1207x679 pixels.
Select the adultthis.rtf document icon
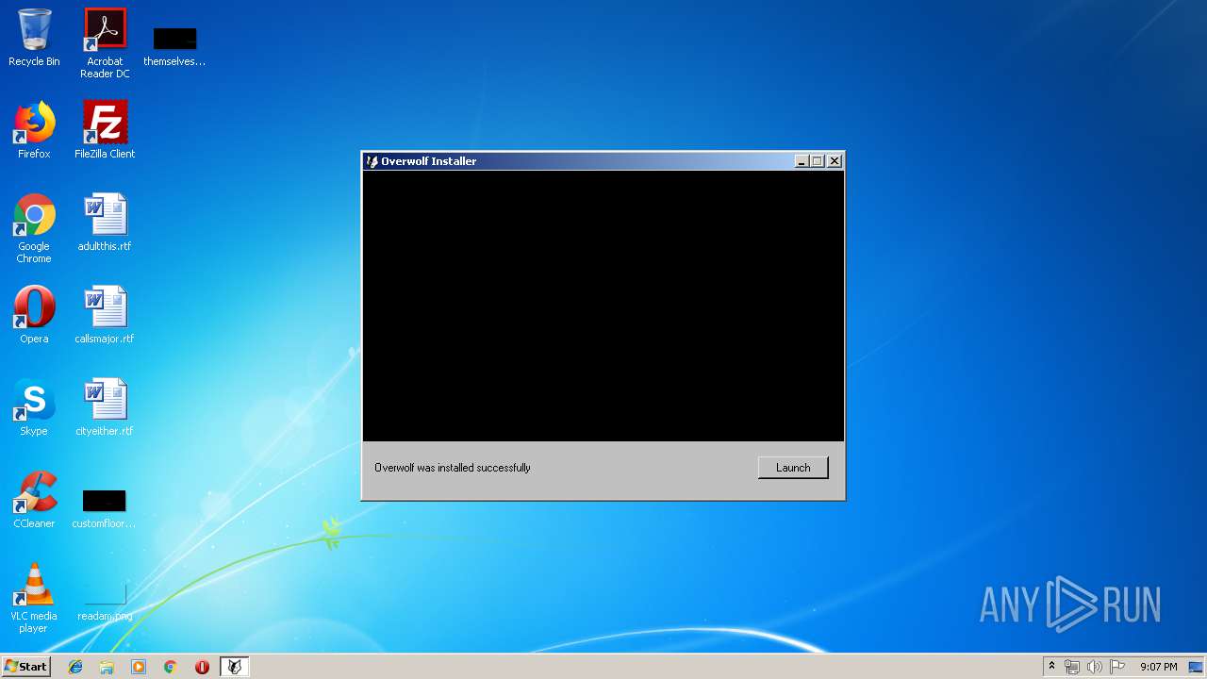point(105,223)
